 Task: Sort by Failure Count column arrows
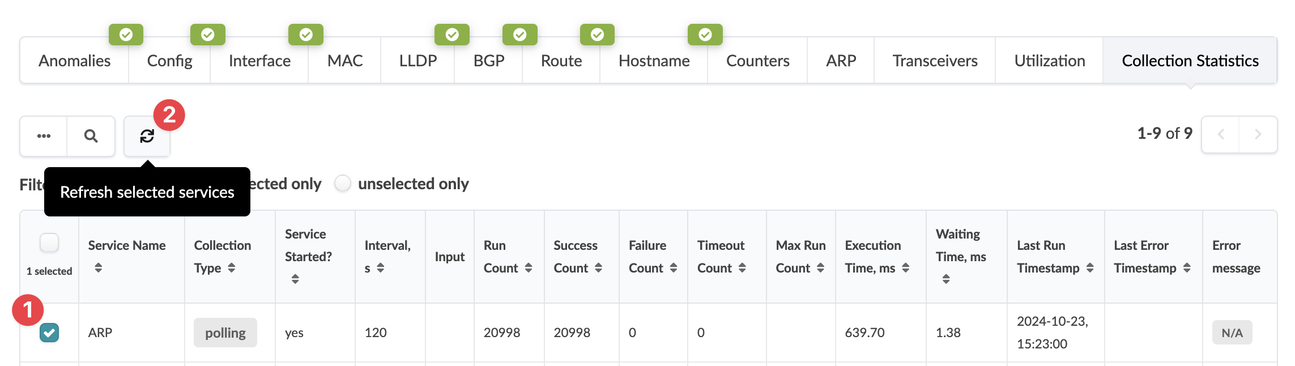[674, 268]
